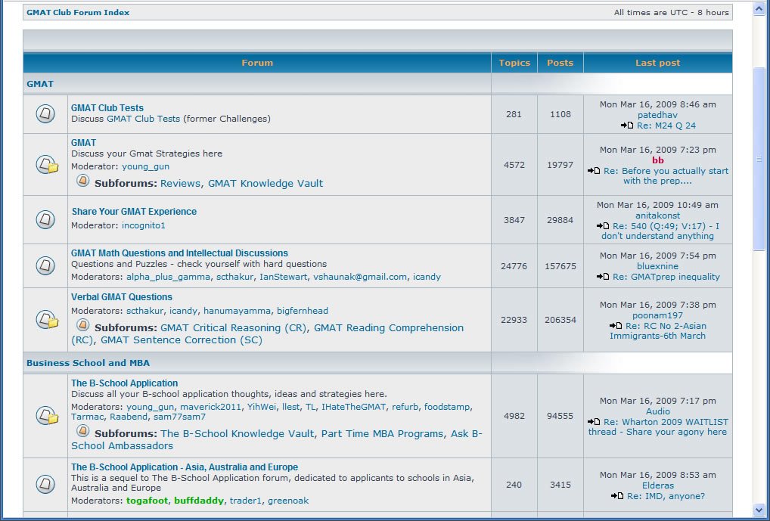This screenshot has height=521, width=770.
Task: Open the Re: GMATprep inequality post
Action: 666,277
